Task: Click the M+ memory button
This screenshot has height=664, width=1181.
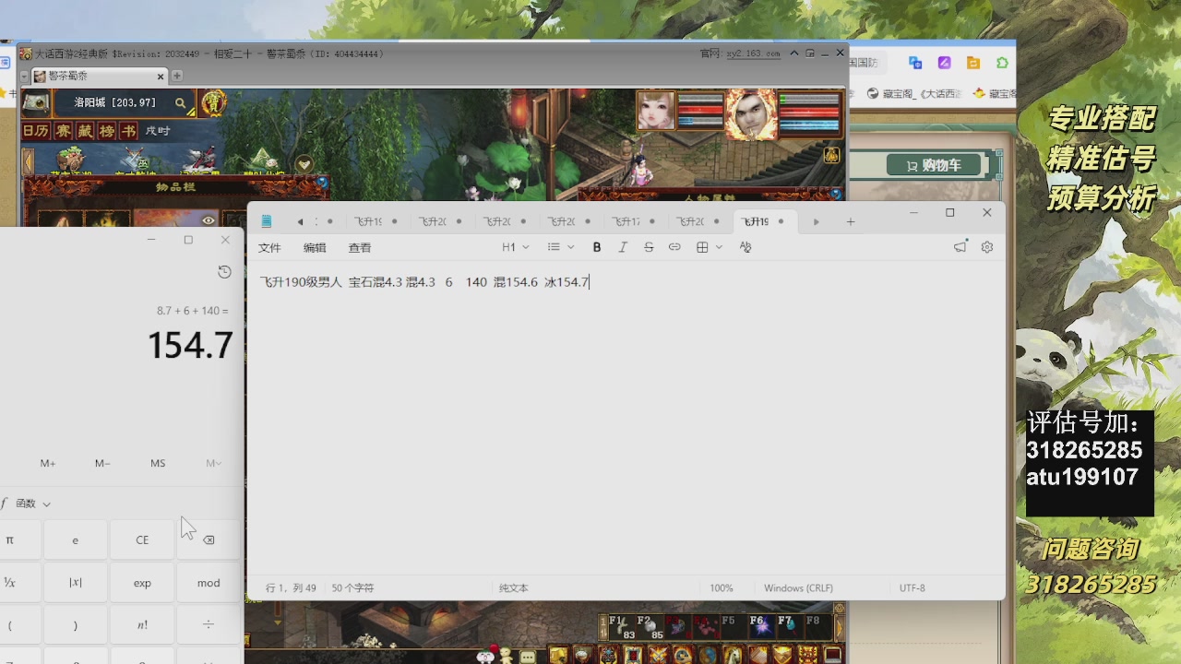Action: (x=48, y=463)
